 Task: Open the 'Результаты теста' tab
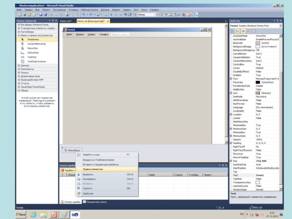(x=96, y=202)
